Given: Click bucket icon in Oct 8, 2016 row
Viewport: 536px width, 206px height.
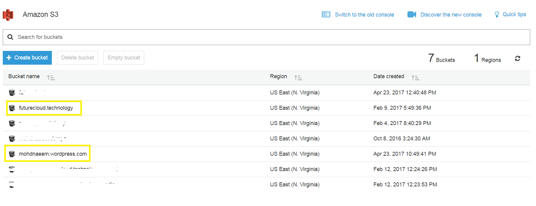Looking at the screenshot, I should tap(12, 139).
